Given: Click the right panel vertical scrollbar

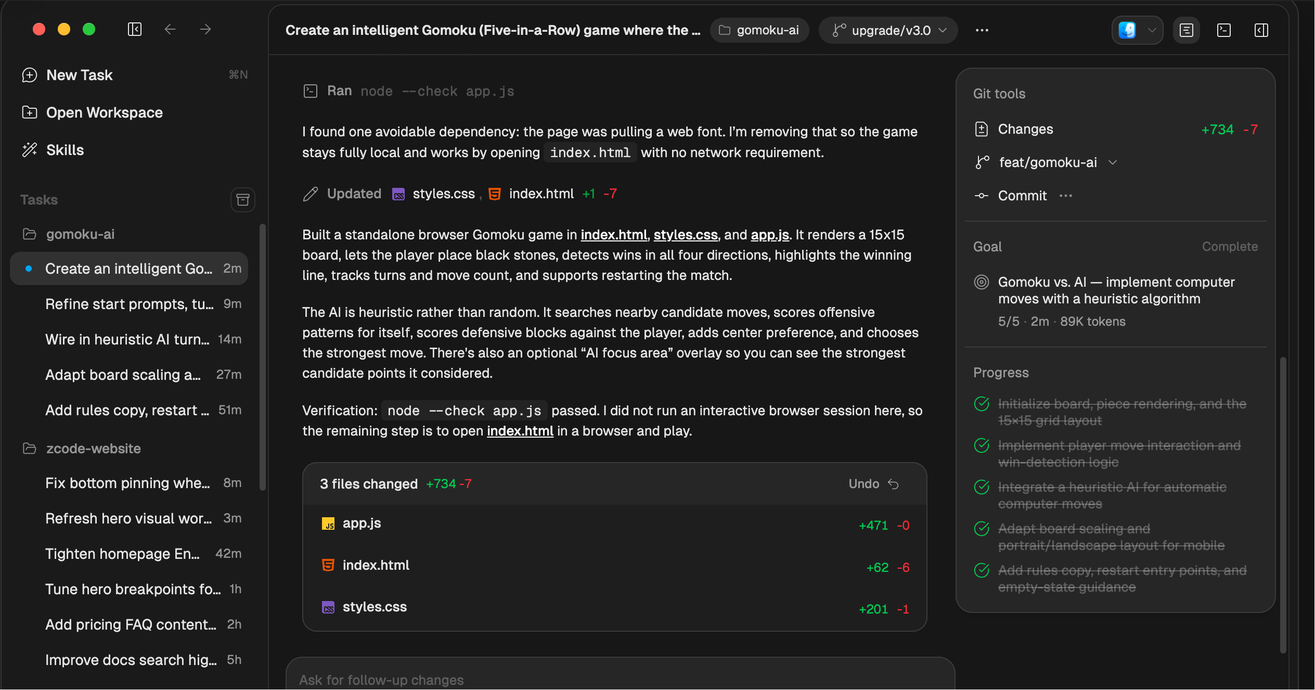Looking at the screenshot, I should coord(1283,505).
